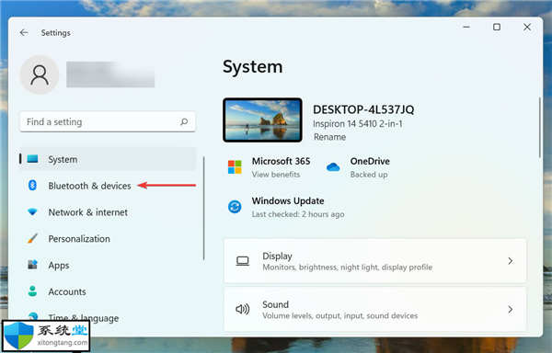Click the Personalization paintbrush icon

click(x=32, y=238)
